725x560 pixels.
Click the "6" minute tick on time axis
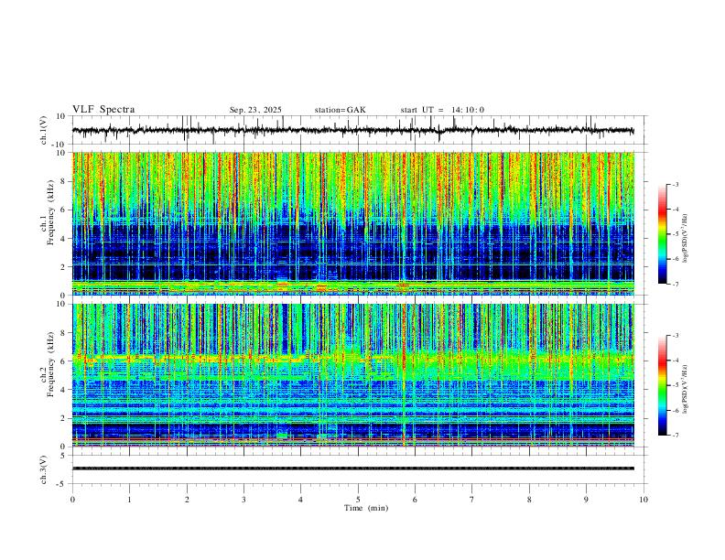415,500
